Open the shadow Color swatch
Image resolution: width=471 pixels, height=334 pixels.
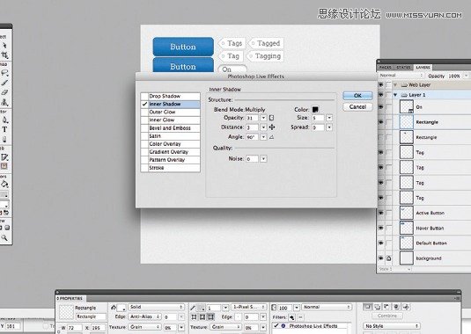[x=315, y=110]
